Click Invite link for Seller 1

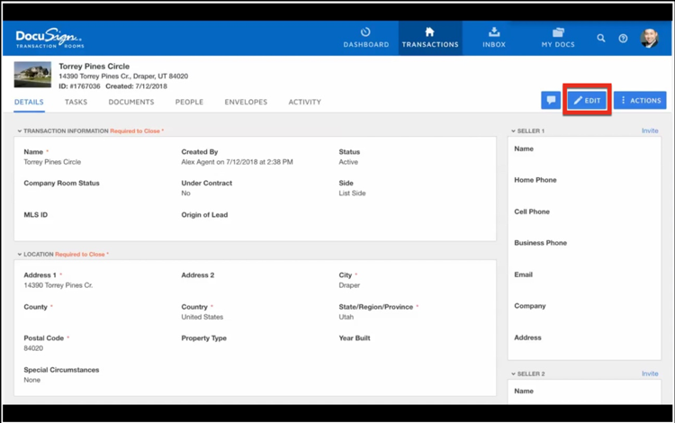[x=650, y=131]
